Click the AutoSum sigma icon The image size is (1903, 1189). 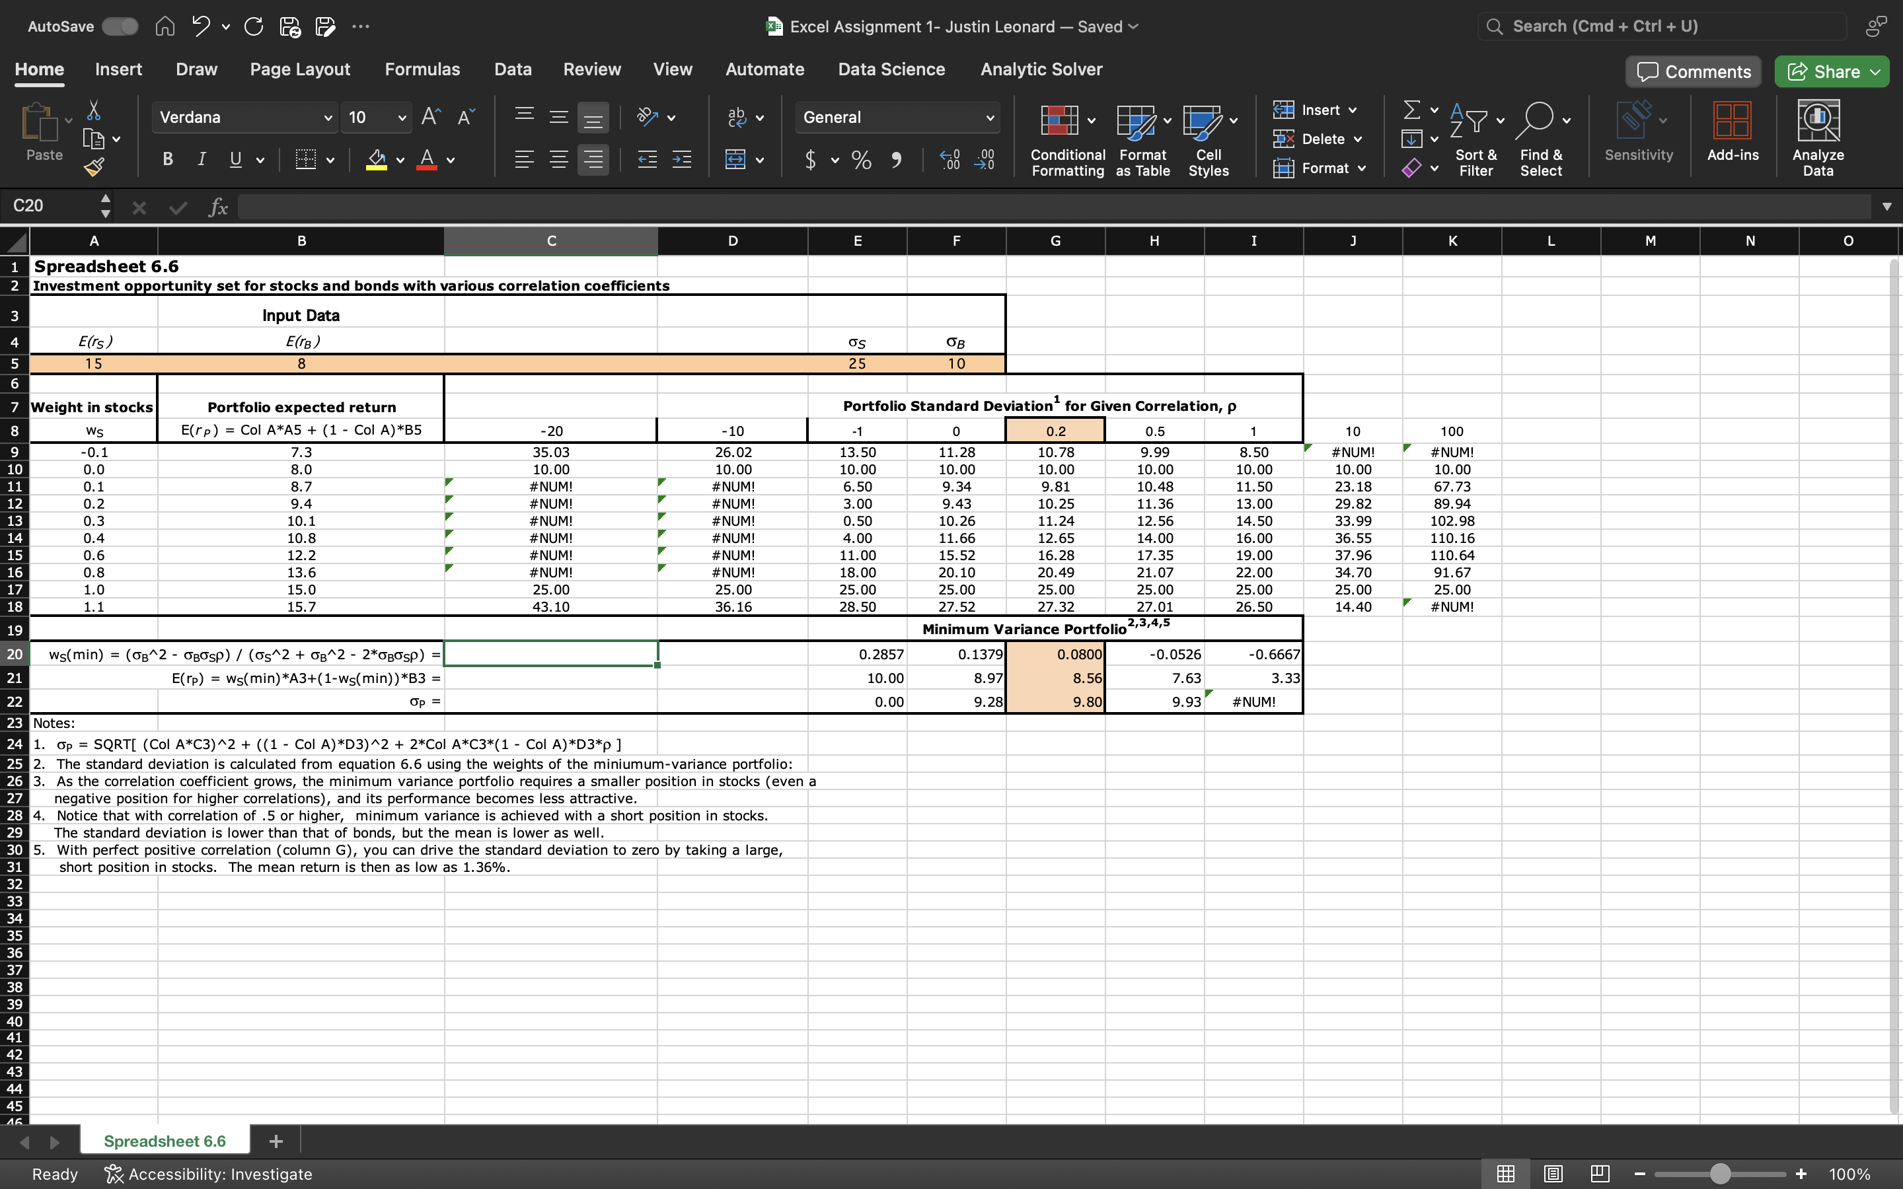click(1411, 110)
